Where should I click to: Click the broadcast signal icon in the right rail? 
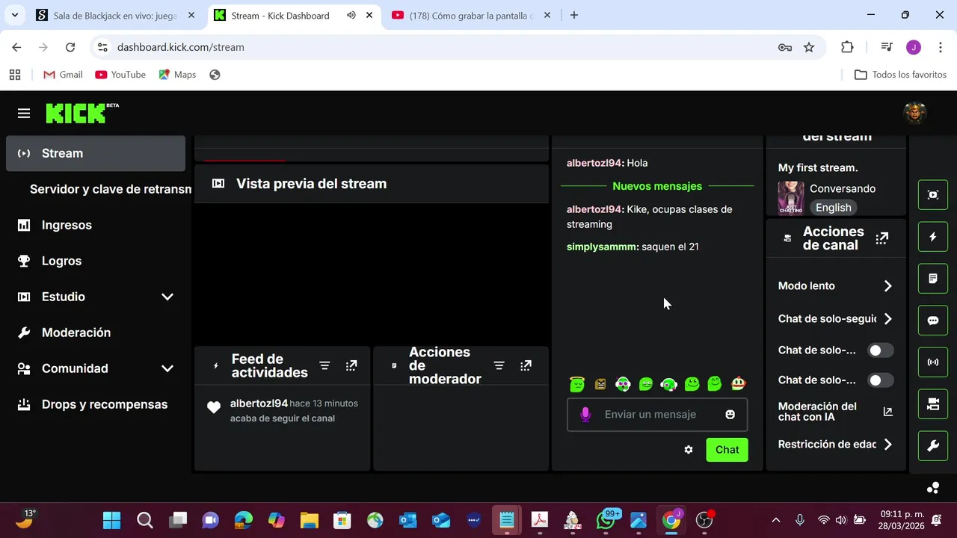coord(933,362)
